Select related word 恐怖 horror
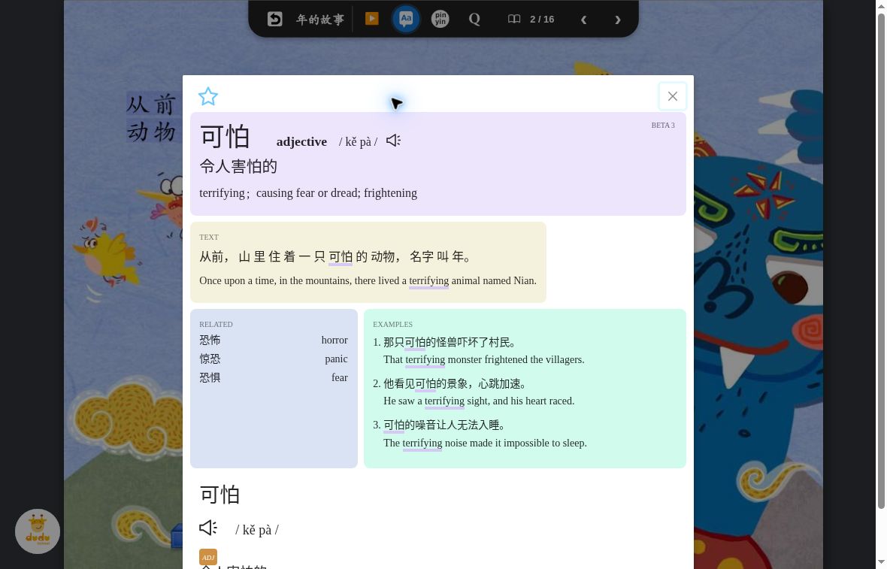 [x=273, y=340]
